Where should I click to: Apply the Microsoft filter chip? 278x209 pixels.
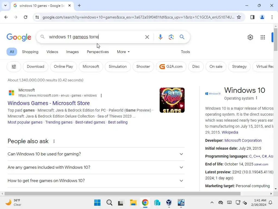91,67
